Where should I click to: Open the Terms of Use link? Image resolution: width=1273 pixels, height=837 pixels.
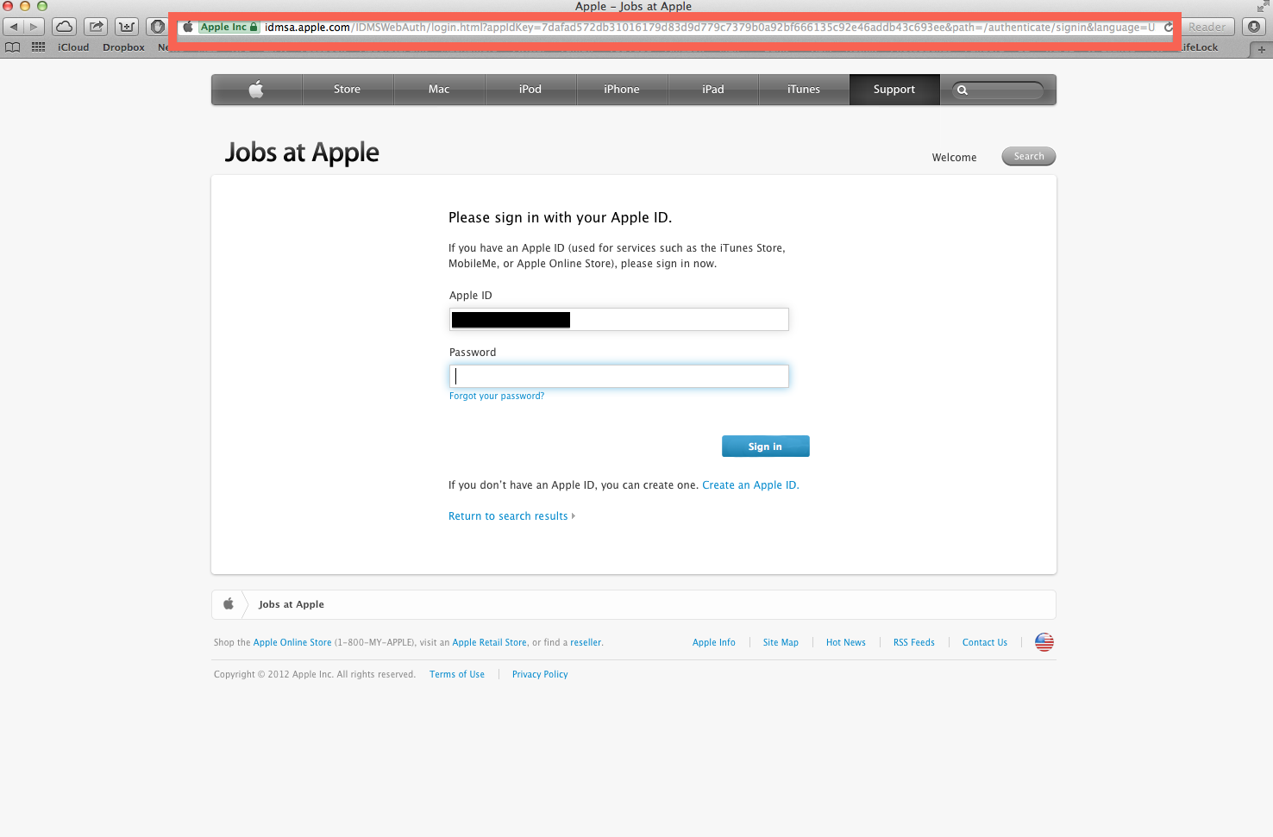click(x=457, y=674)
